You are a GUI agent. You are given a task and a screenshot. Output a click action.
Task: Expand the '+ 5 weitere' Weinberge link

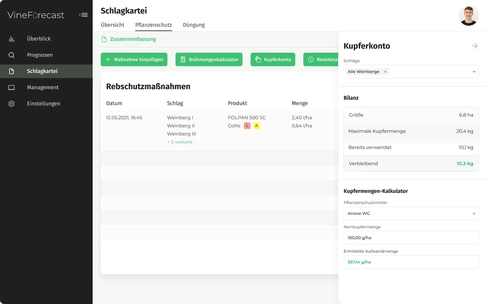(x=180, y=142)
